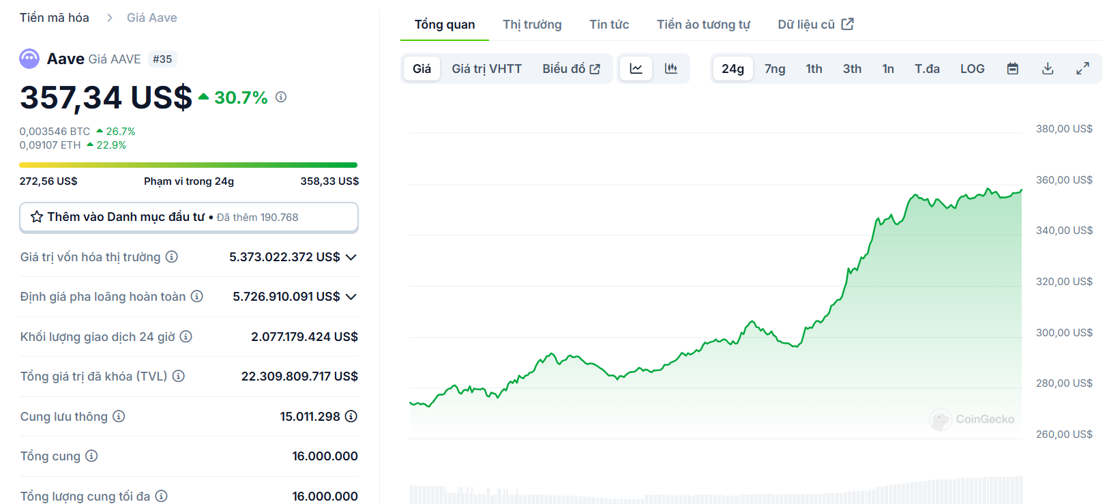Open the Dữ liệu cũ external tab
This screenshot has height=504, width=1107.
(x=816, y=25)
